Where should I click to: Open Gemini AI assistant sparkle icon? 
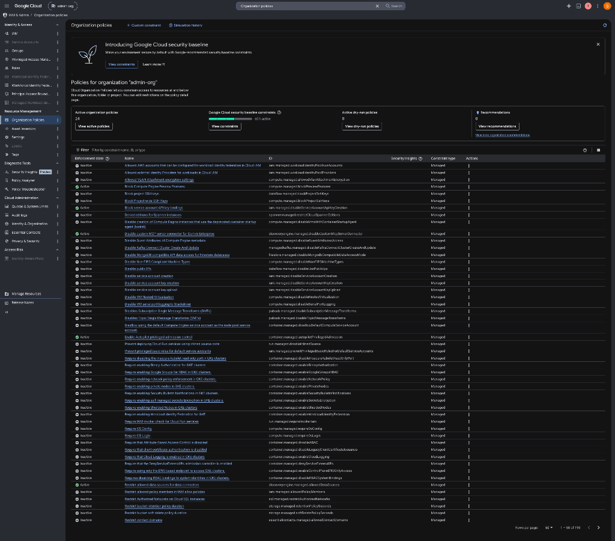point(569,6)
